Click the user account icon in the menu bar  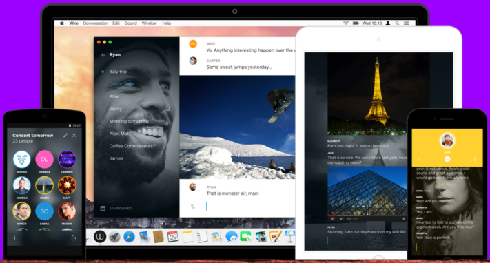[x=388, y=23]
